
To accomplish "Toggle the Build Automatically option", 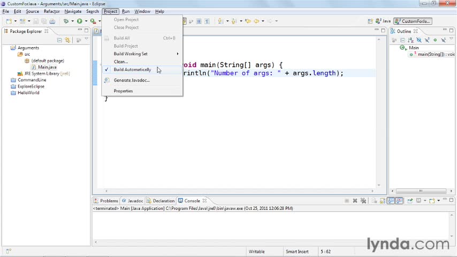I will point(132,70).
